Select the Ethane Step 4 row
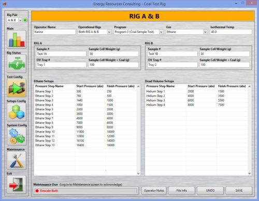259x201 pixels. coord(85,105)
